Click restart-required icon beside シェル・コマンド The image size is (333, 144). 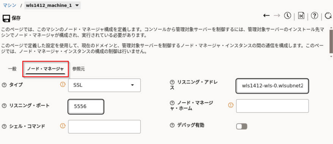pyautogui.click(x=63, y=126)
